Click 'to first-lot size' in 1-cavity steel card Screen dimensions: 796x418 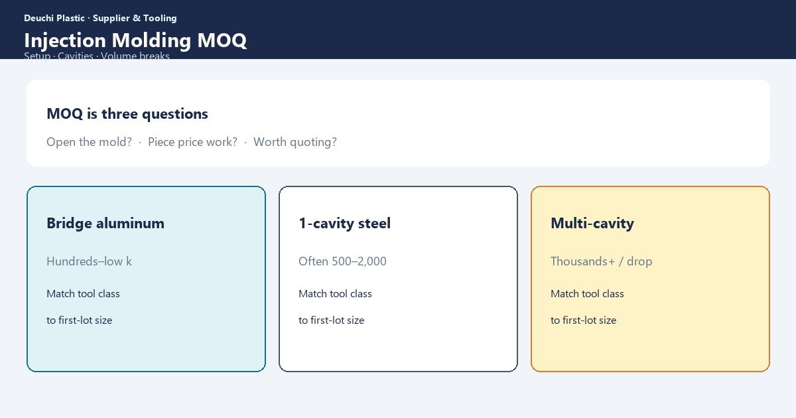point(331,320)
